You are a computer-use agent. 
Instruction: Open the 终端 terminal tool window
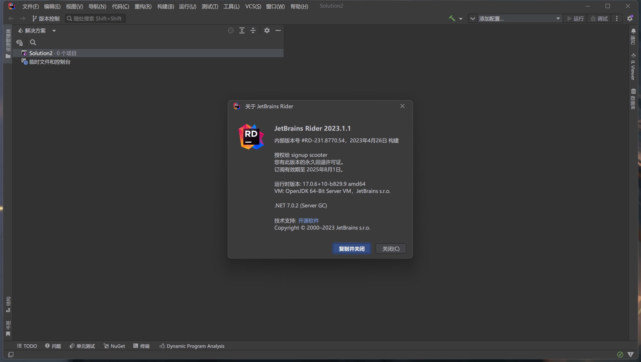coord(141,346)
